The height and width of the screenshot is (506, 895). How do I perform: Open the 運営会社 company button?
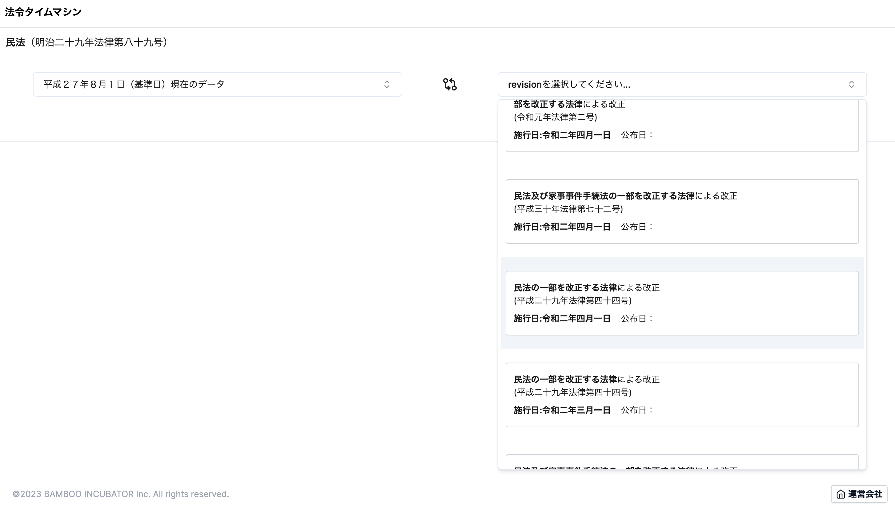tap(859, 494)
